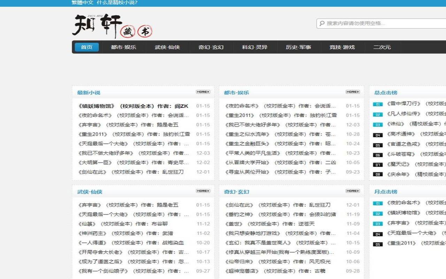Click rank badge 05 beside 官道之色戒

tap(378, 145)
